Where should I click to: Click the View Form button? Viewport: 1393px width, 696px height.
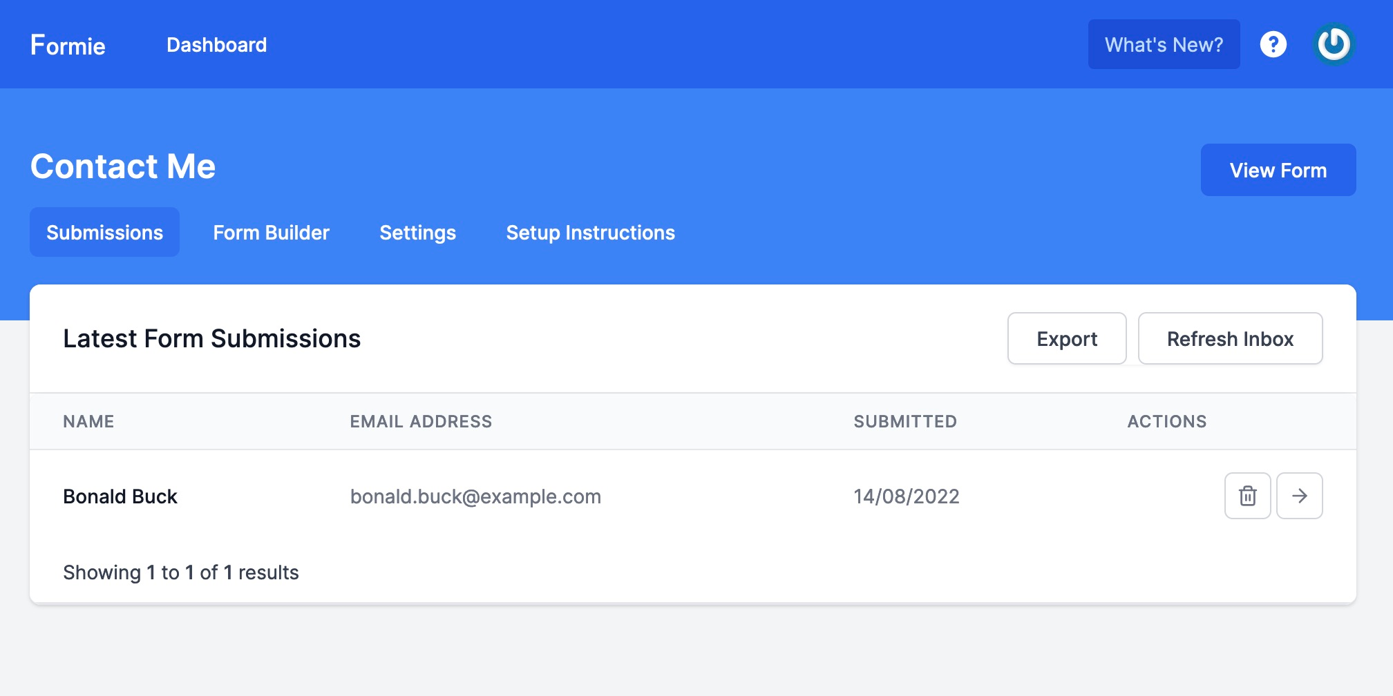point(1278,170)
